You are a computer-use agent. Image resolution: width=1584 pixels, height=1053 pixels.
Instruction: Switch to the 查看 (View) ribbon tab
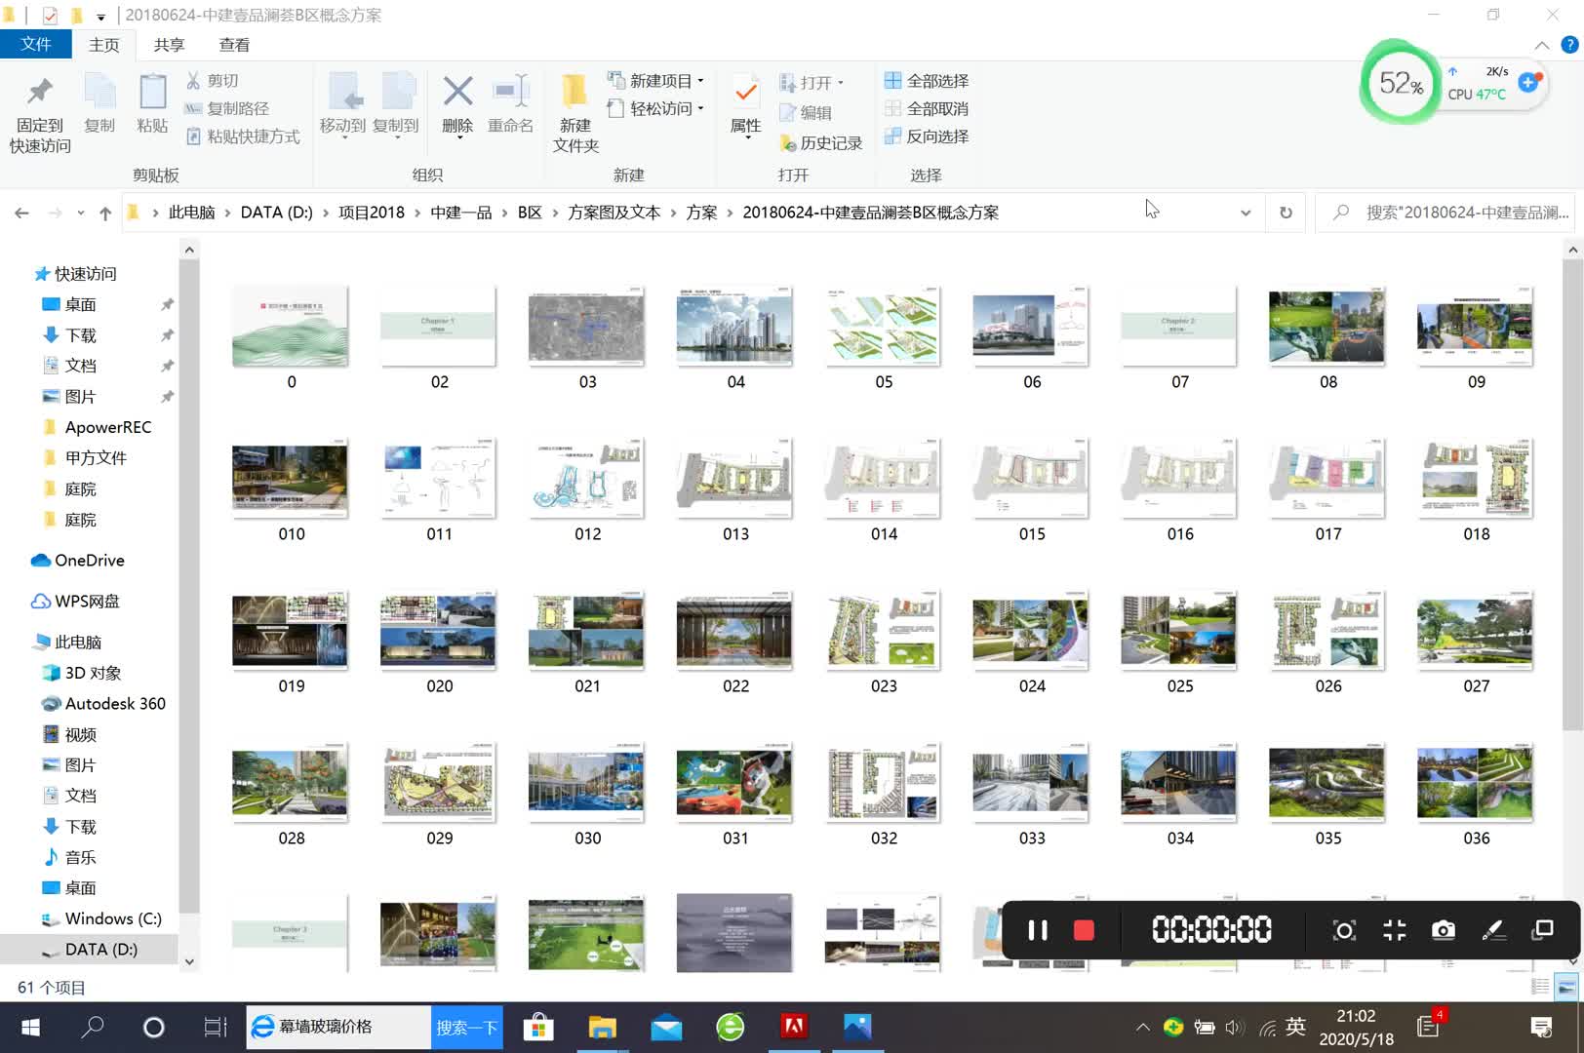(233, 44)
